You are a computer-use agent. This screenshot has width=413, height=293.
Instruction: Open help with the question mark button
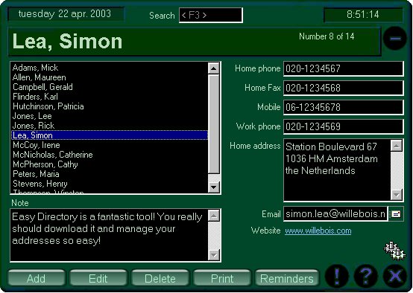pyautogui.click(x=366, y=276)
